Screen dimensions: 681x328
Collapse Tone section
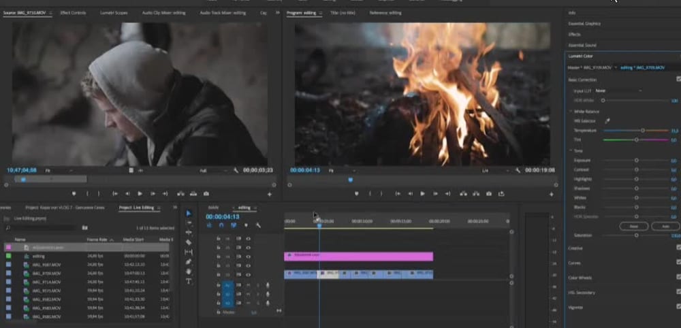571,150
